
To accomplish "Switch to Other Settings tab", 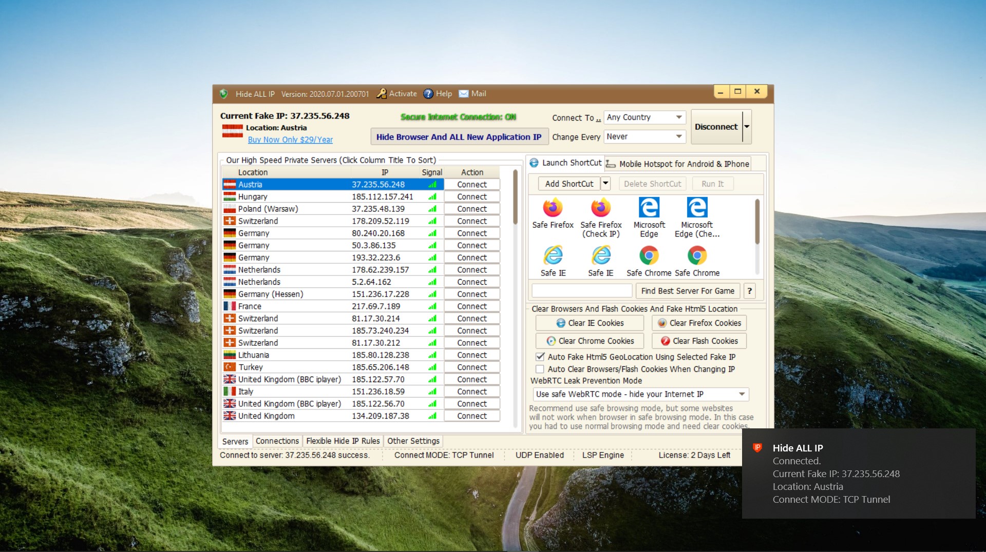I will point(413,441).
